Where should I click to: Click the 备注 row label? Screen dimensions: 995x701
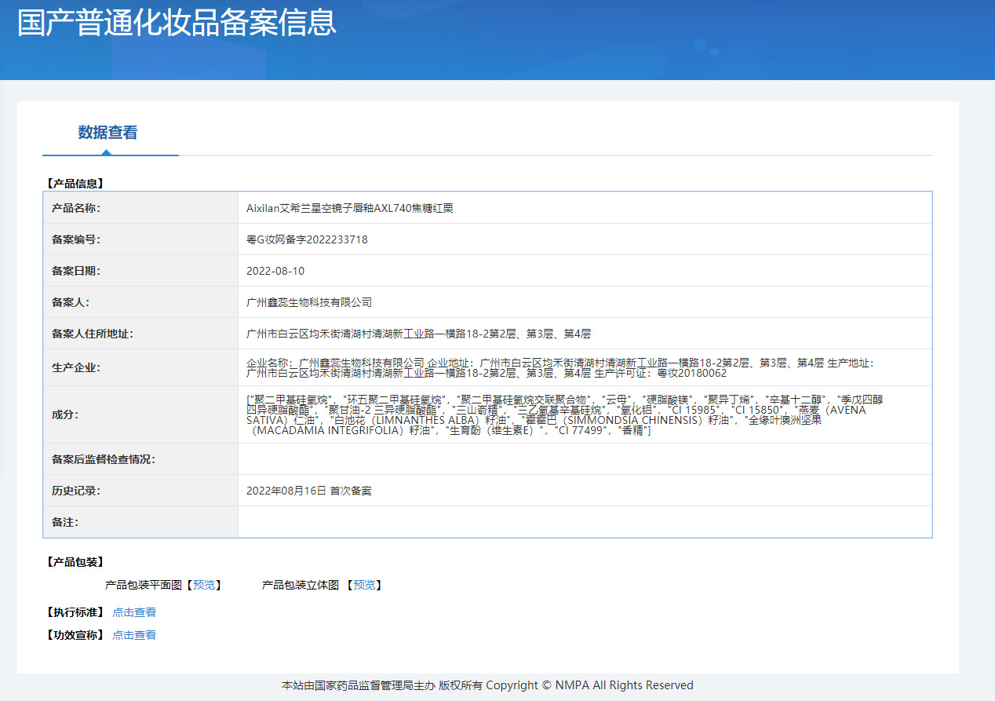pyautogui.click(x=65, y=522)
